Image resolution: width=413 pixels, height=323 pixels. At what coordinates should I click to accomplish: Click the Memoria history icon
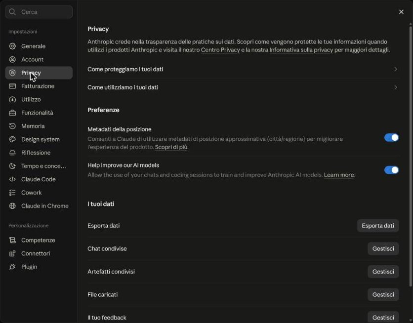(x=12, y=126)
